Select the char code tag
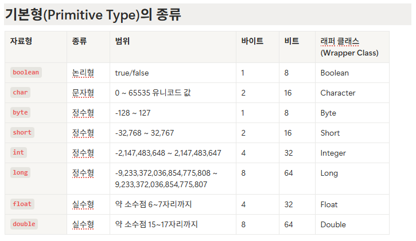 (x=20, y=92)
